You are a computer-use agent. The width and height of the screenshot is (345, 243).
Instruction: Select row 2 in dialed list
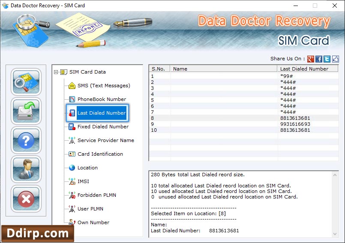(x=244, y=82)
